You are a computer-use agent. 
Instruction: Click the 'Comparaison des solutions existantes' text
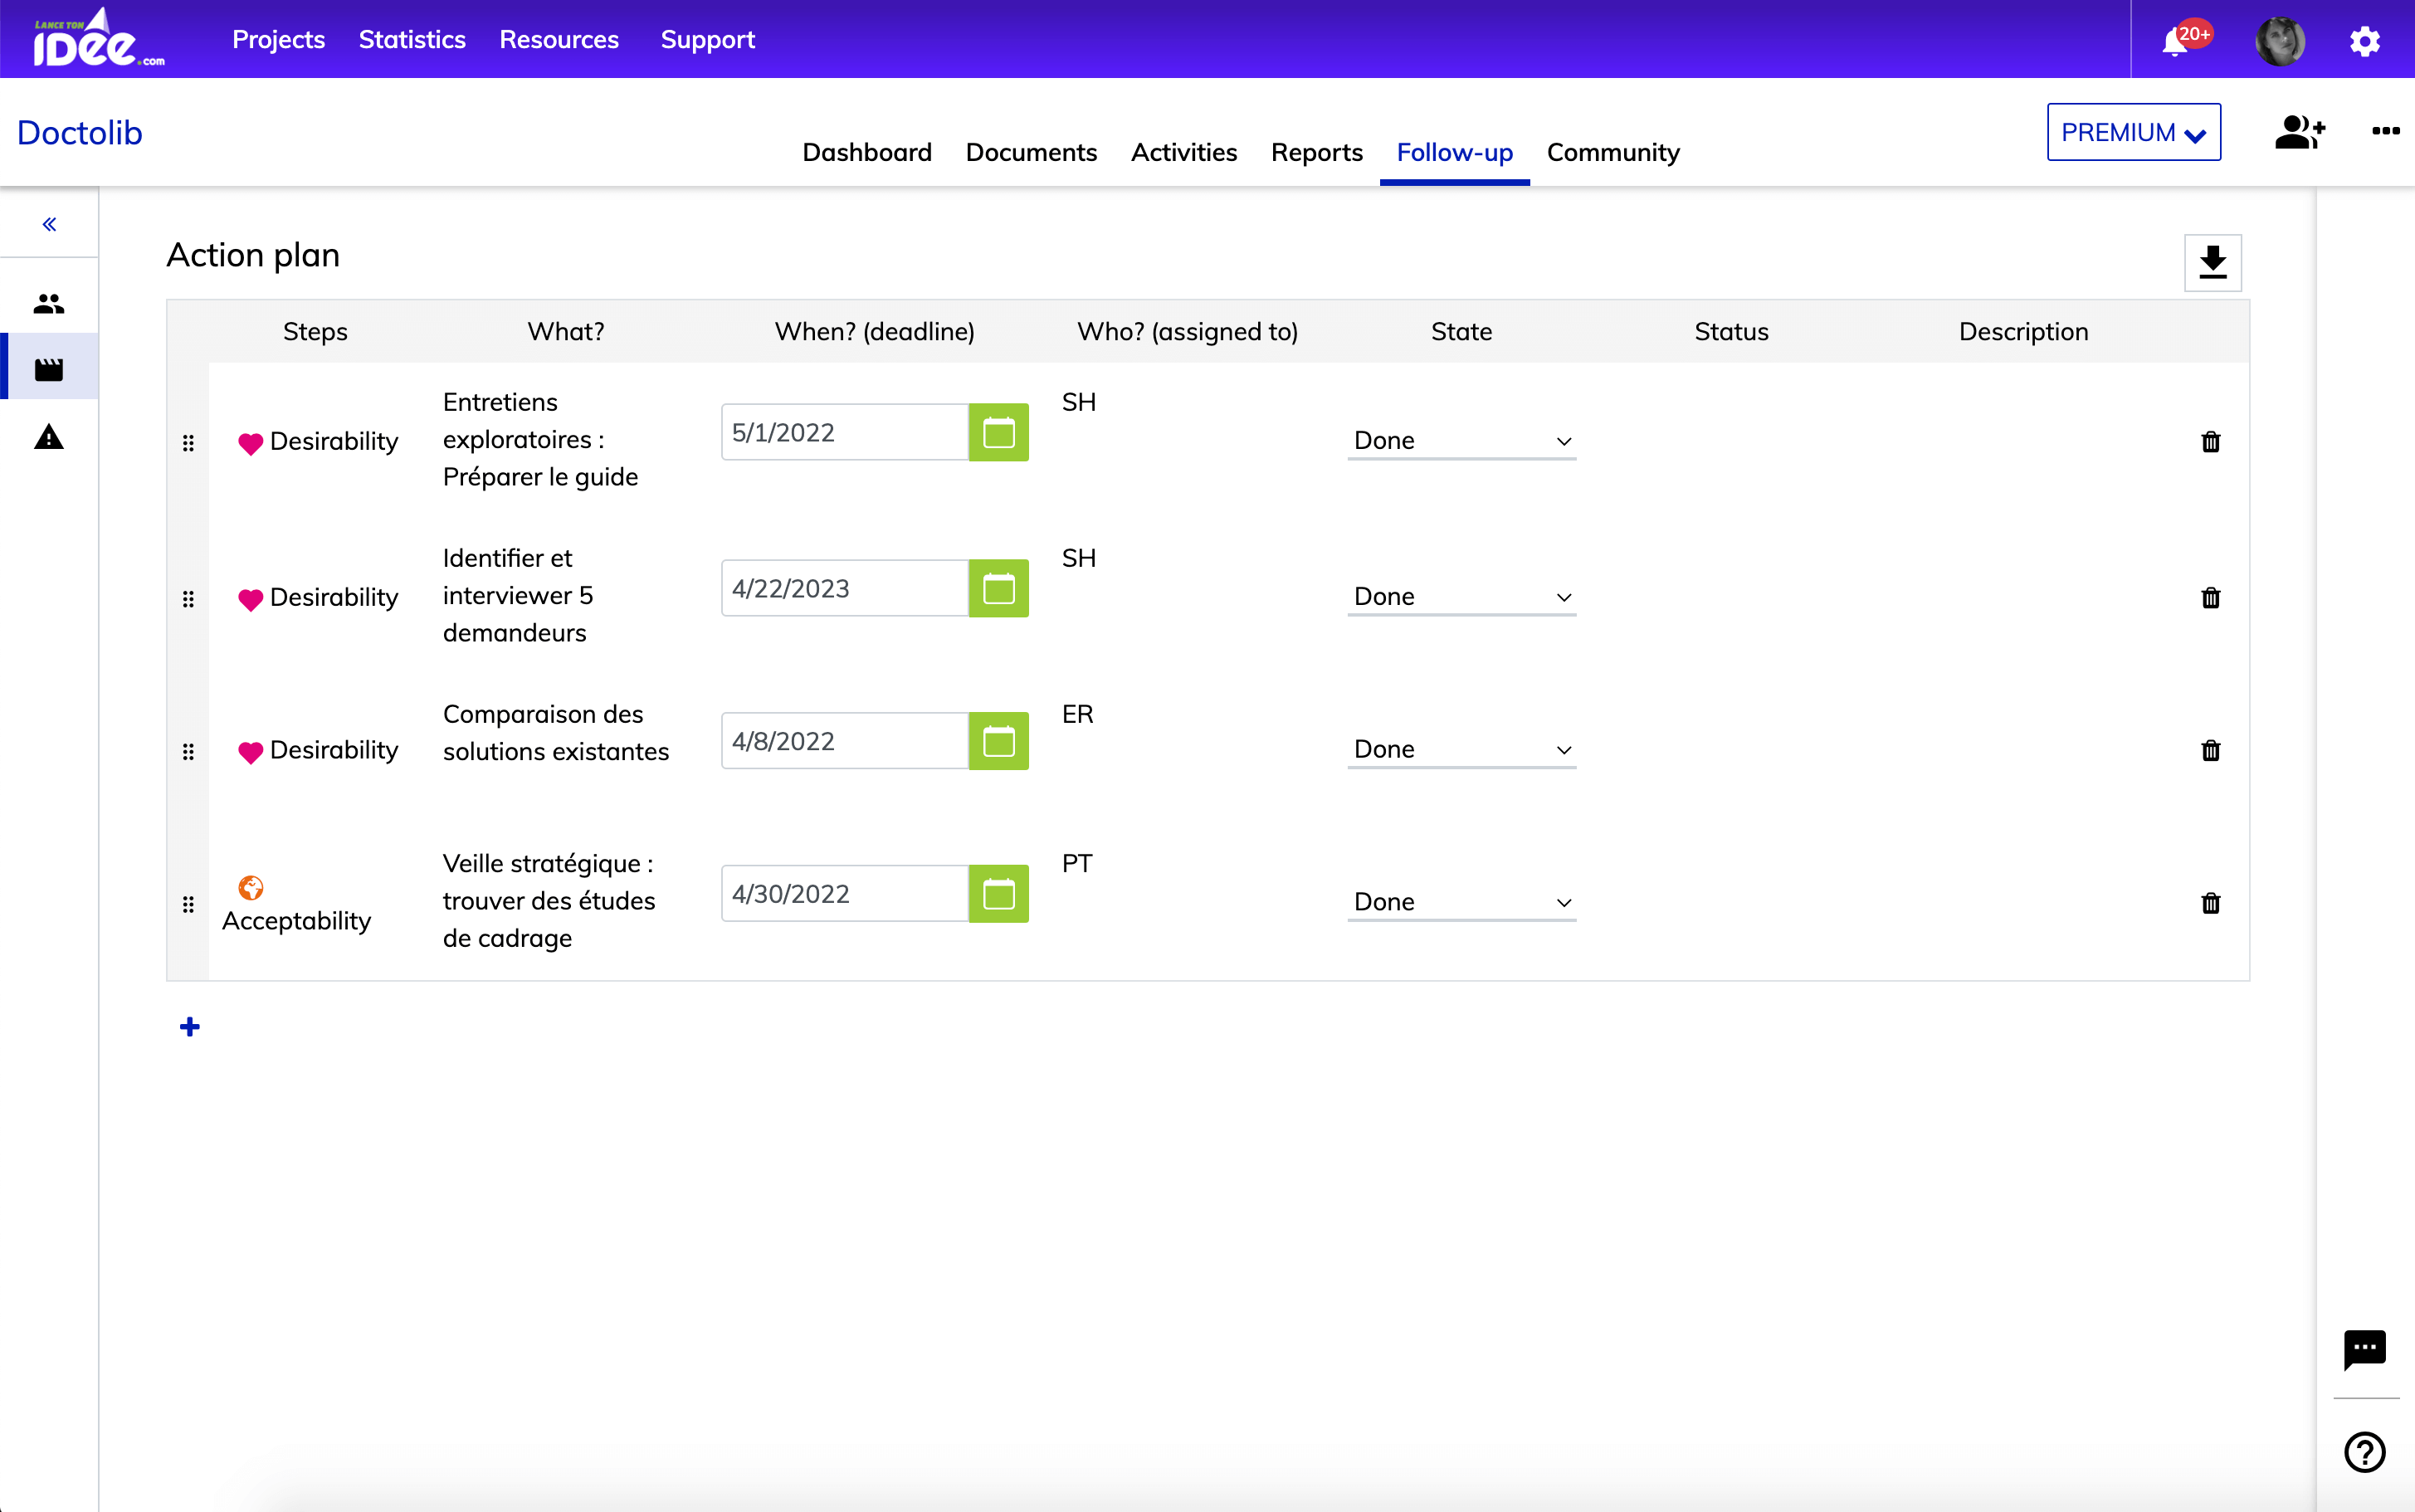(x=556, y=733)
